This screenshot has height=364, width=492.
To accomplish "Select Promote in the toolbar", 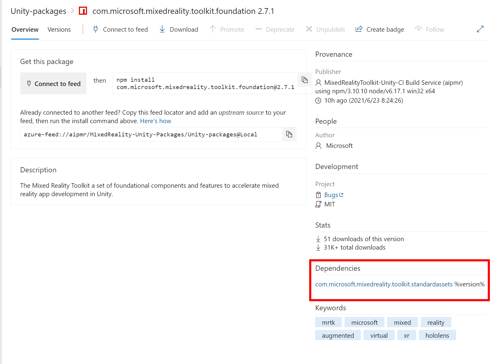I will [232, 30].
